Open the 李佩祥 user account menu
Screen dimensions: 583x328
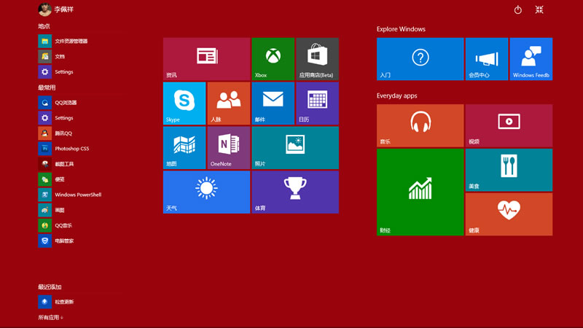coord(56,9)
